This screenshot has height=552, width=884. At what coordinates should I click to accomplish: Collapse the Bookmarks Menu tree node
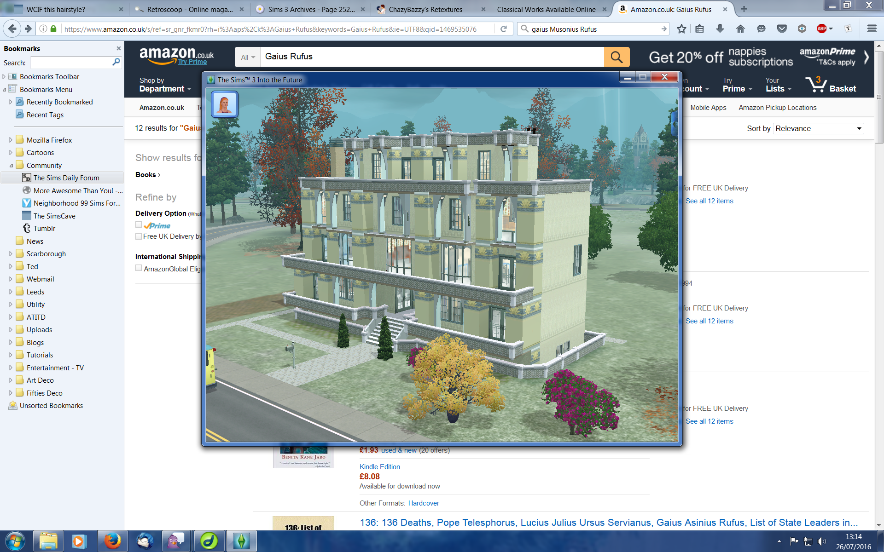pyautogui.click(x=4, y=89)
